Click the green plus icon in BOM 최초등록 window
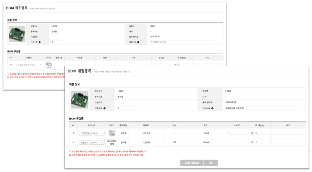The height and width of the screenshot is (172, 312). click(x=11, y=65)
